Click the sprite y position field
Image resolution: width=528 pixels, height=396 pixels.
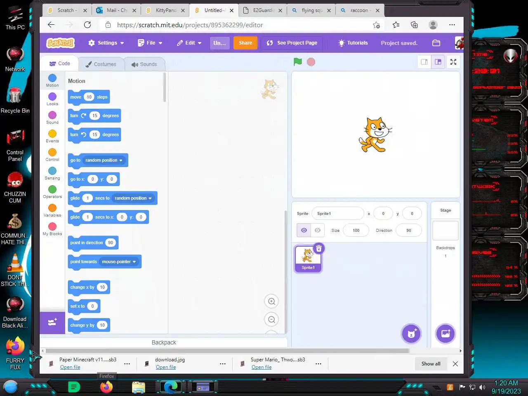pos(412,213)
